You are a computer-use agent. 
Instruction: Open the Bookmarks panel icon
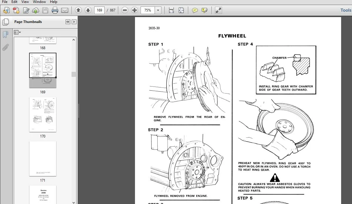click(6, 35)
